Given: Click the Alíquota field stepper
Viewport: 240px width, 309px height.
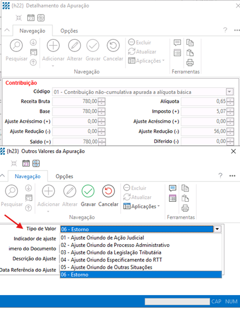Looking at the screenshot, I should click(230, 102).
